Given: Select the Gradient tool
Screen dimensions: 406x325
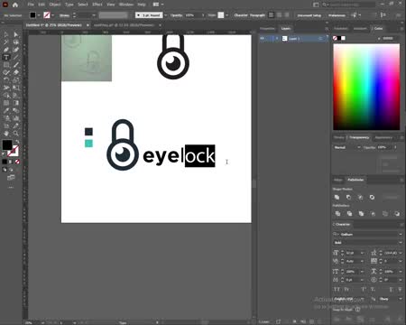Looking at the screenshot, I should click(16, 103).
